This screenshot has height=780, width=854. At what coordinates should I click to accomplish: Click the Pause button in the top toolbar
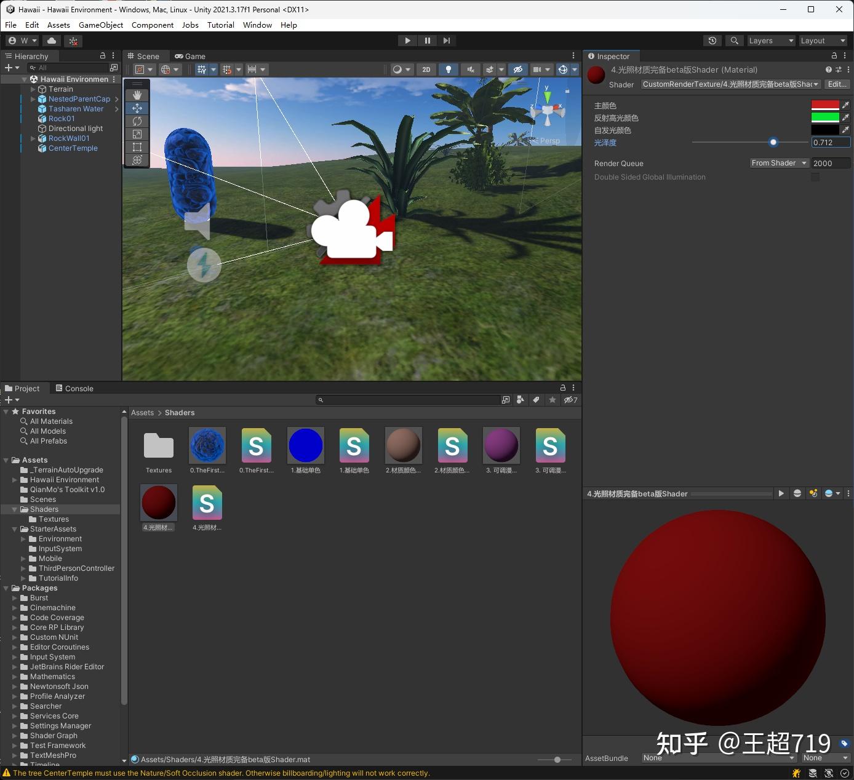427,40
